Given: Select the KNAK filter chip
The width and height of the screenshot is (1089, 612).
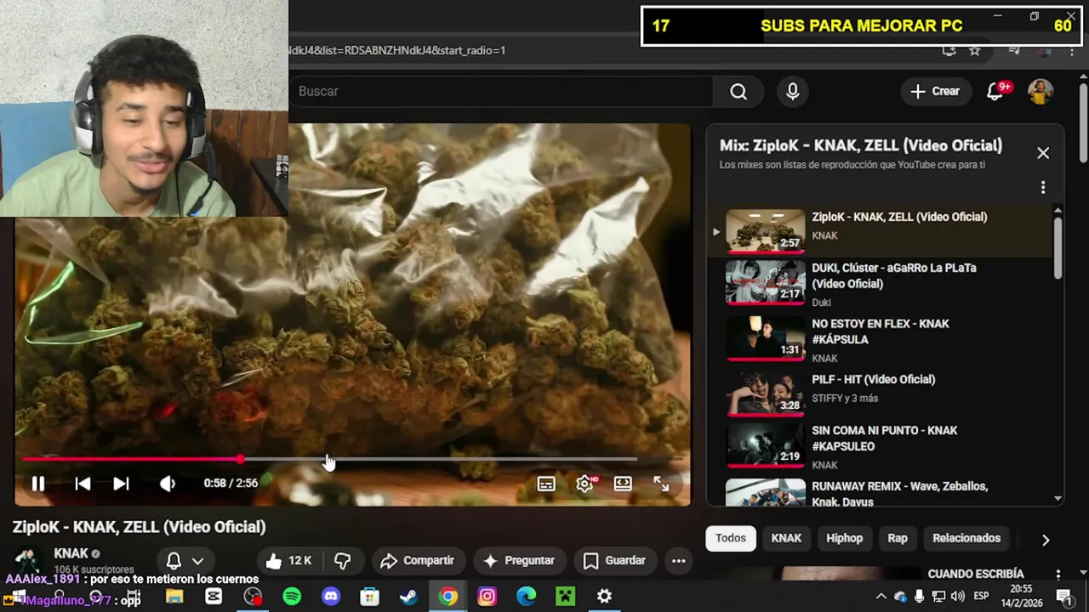Looking at the screenshot, I should point(786,538).
